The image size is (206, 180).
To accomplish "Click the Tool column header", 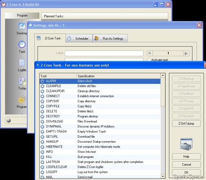I will [58, 76].
